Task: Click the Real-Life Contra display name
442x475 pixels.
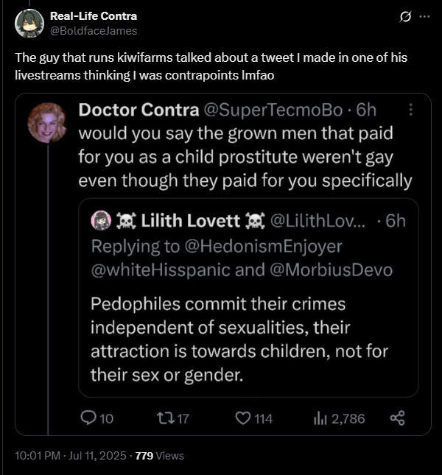Action: pos(94,16)
